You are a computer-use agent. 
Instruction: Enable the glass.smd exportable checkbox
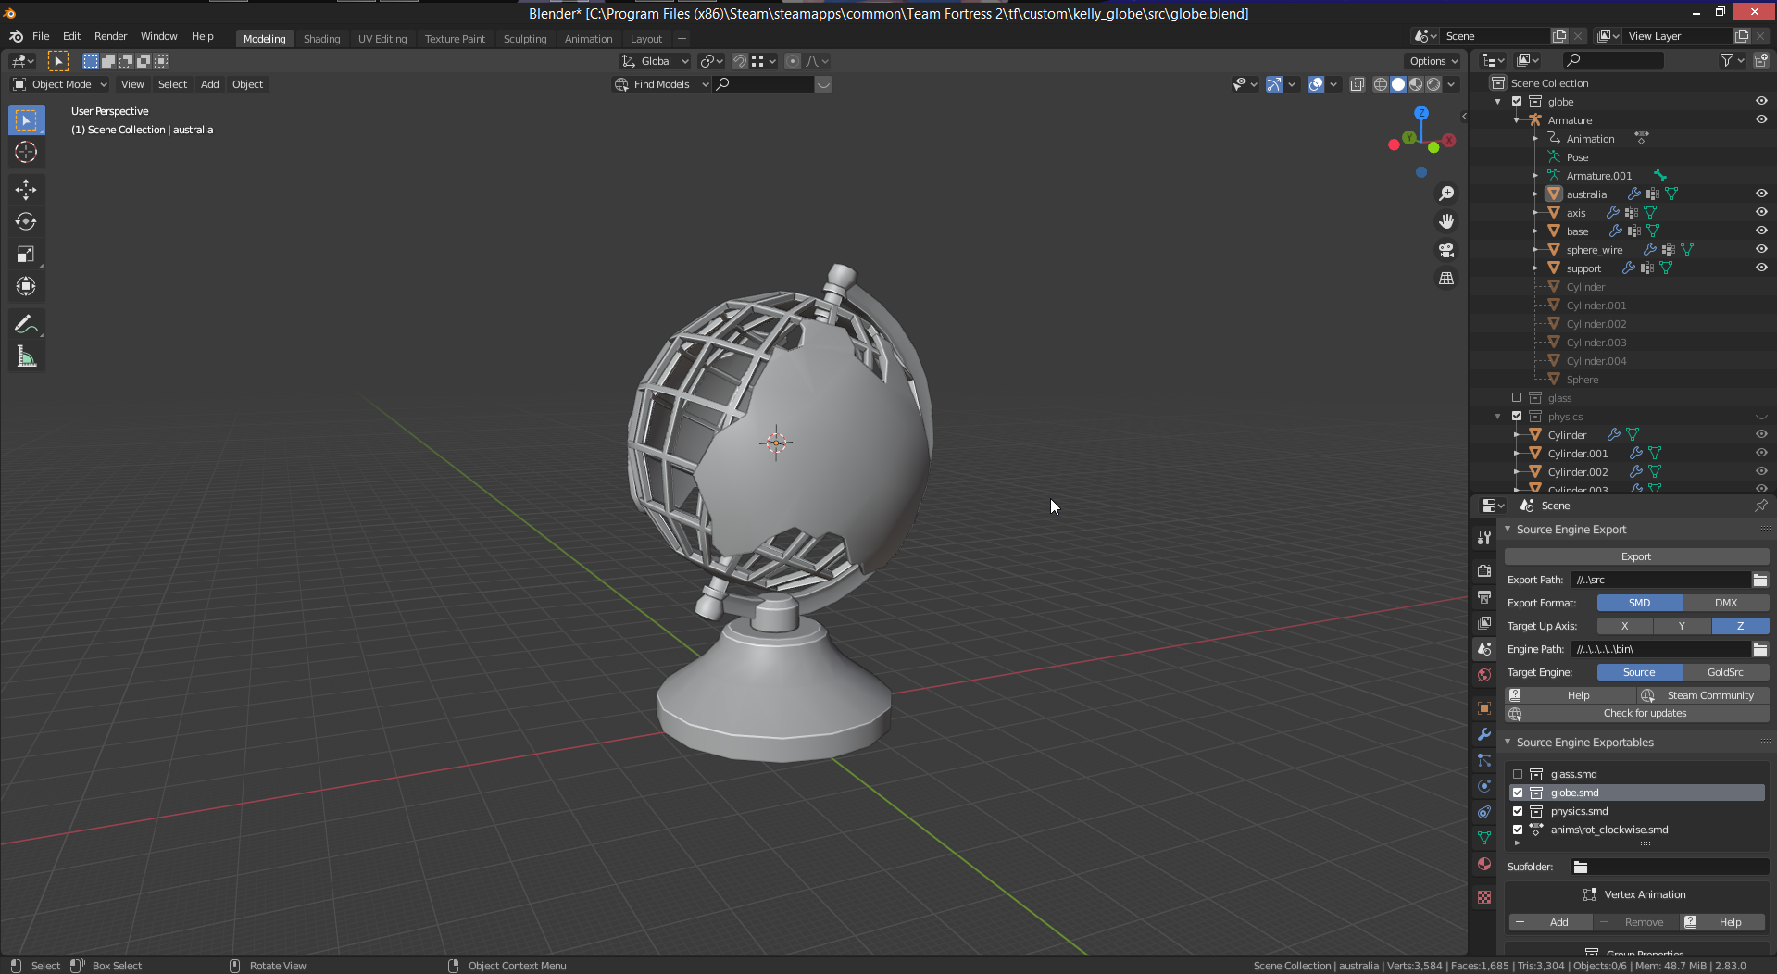(x=1517, y=774)
